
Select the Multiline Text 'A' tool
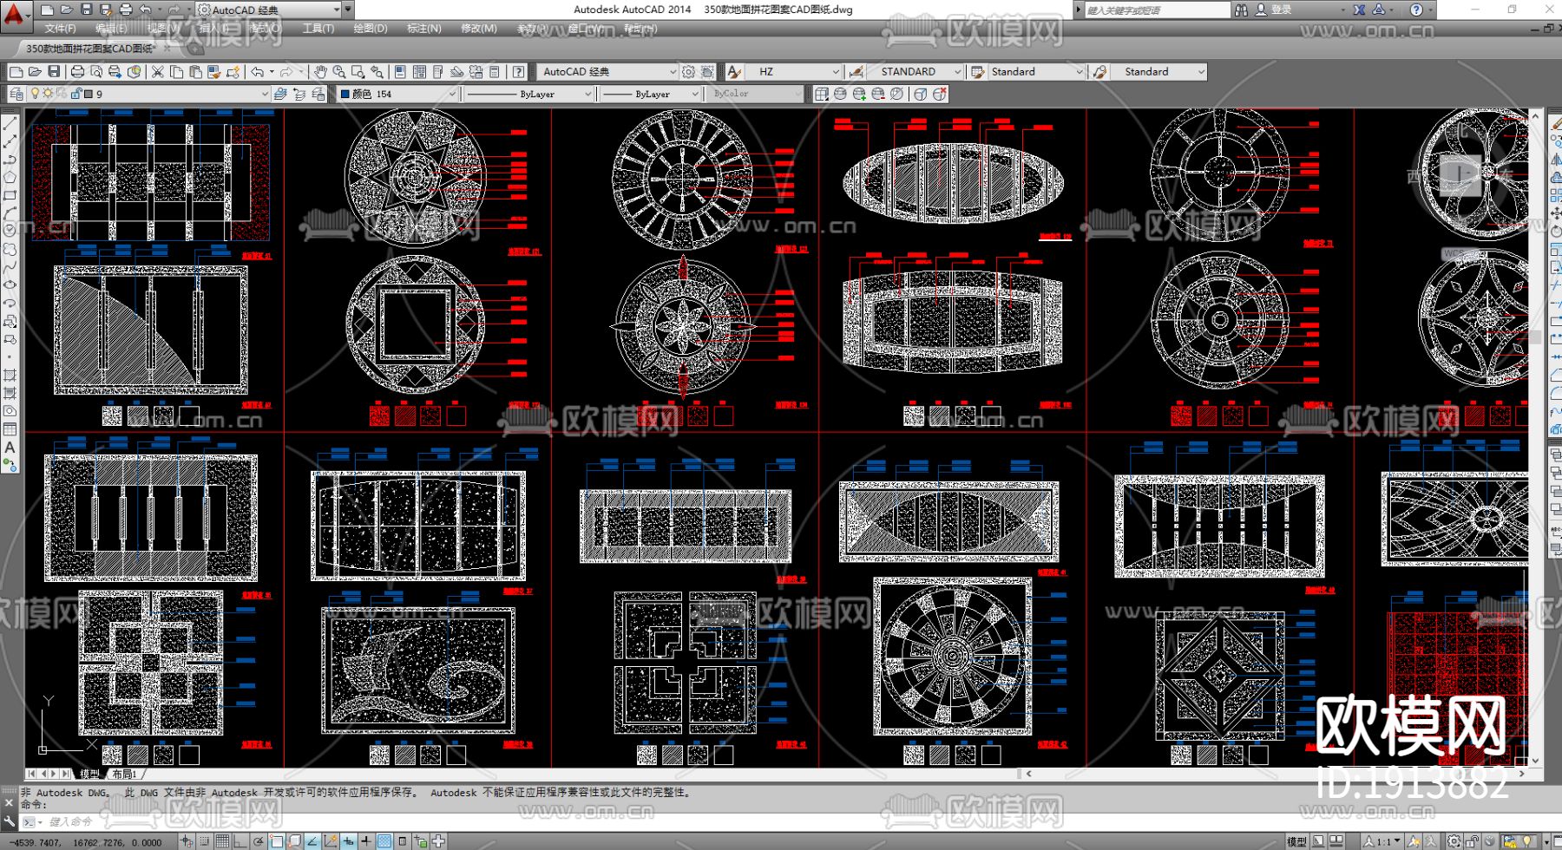click(10, 448)
